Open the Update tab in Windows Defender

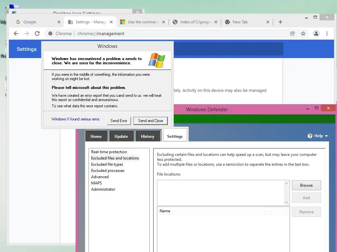pos(121,136)
